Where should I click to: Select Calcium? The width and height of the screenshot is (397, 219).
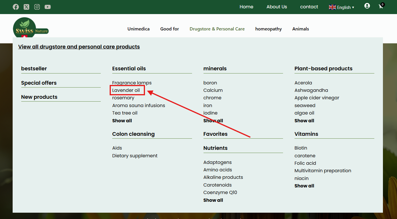[x=213, y=90]
